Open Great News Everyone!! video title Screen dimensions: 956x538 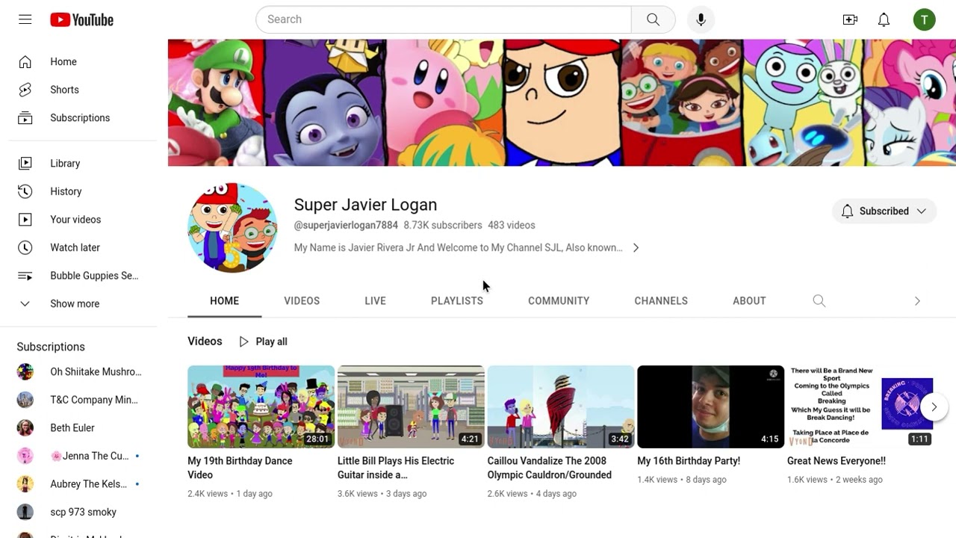(x=836, y=461)
